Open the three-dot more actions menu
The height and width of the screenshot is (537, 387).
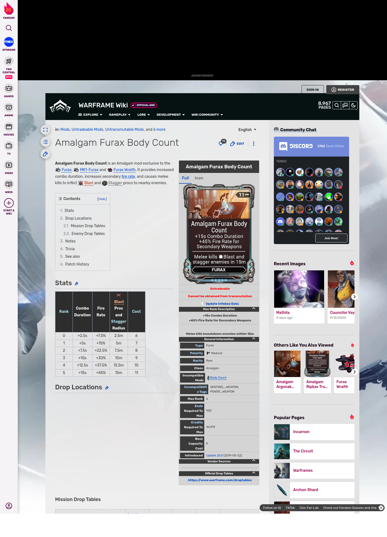click(x=254, y=144)
